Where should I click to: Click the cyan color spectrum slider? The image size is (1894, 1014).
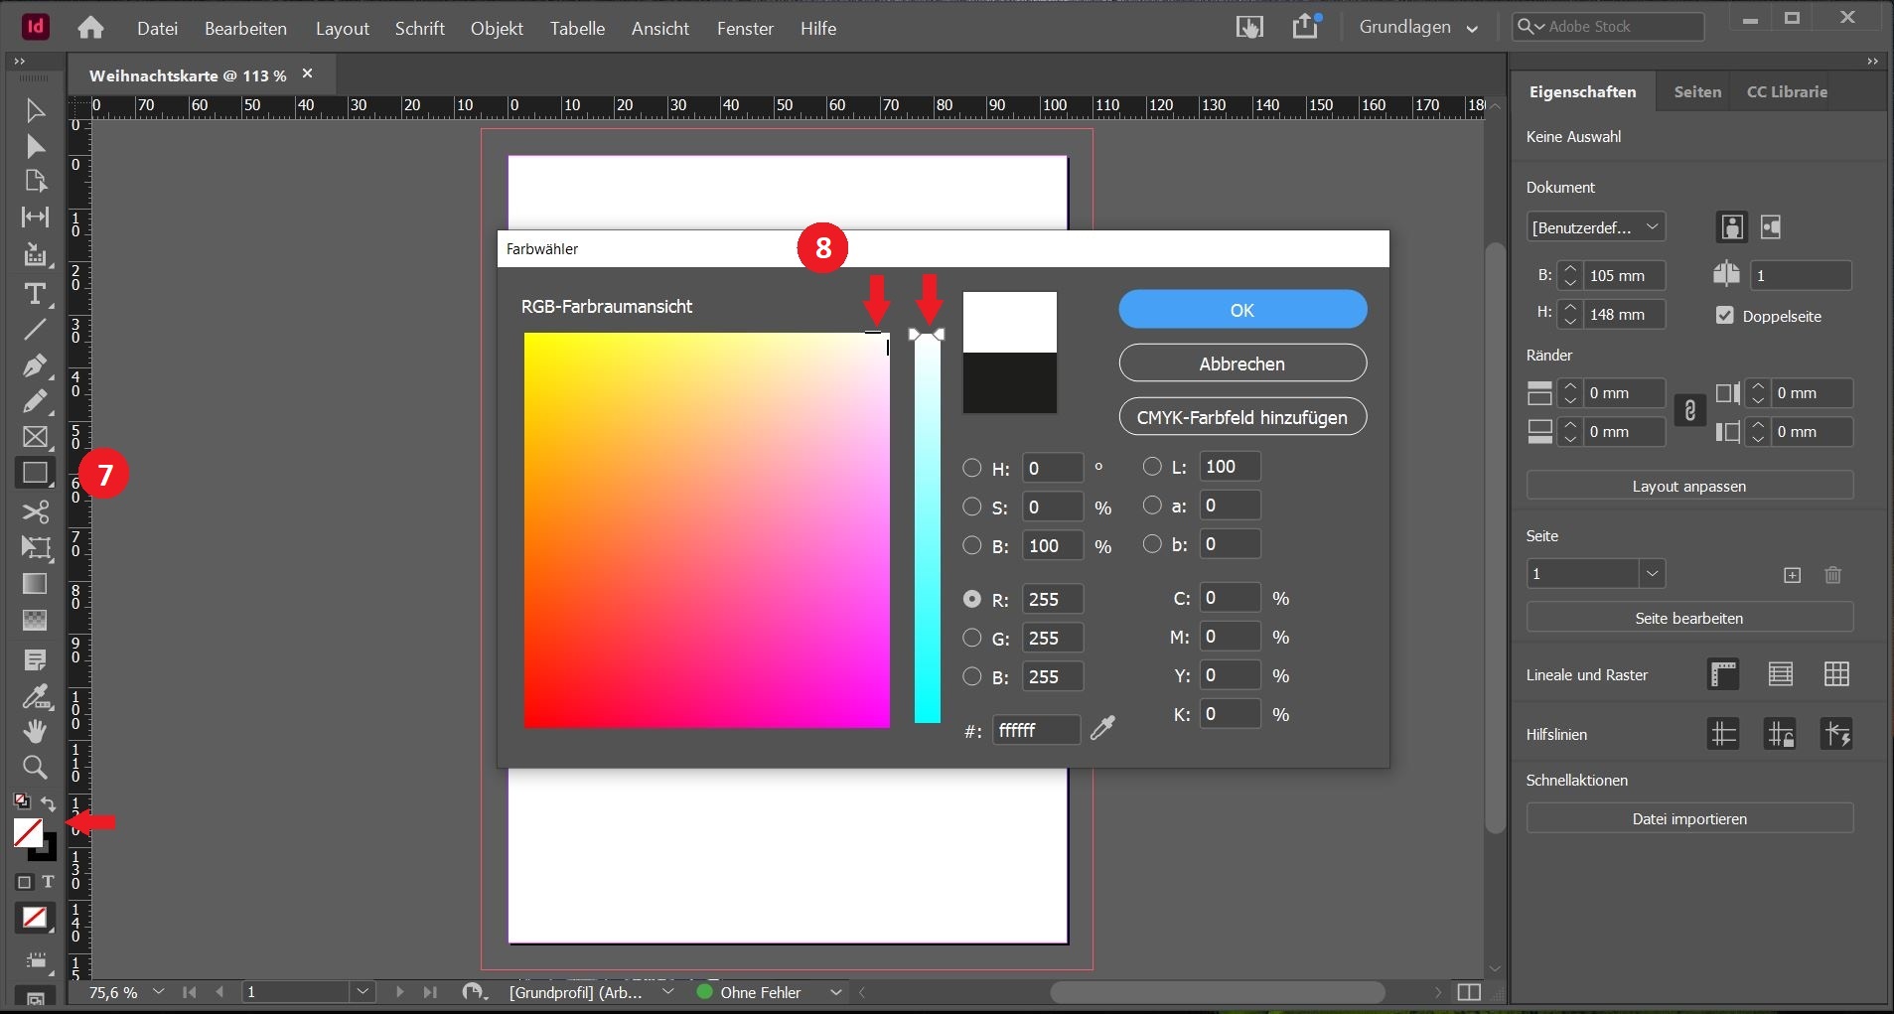click(927, 527)
